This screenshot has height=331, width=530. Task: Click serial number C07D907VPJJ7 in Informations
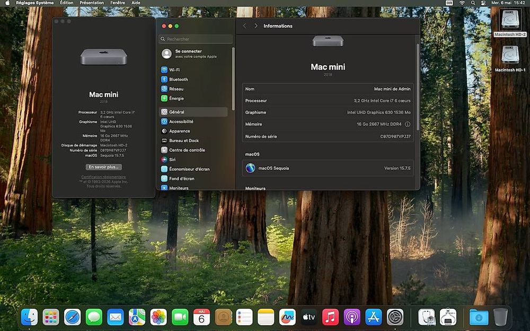pos(395,136)
